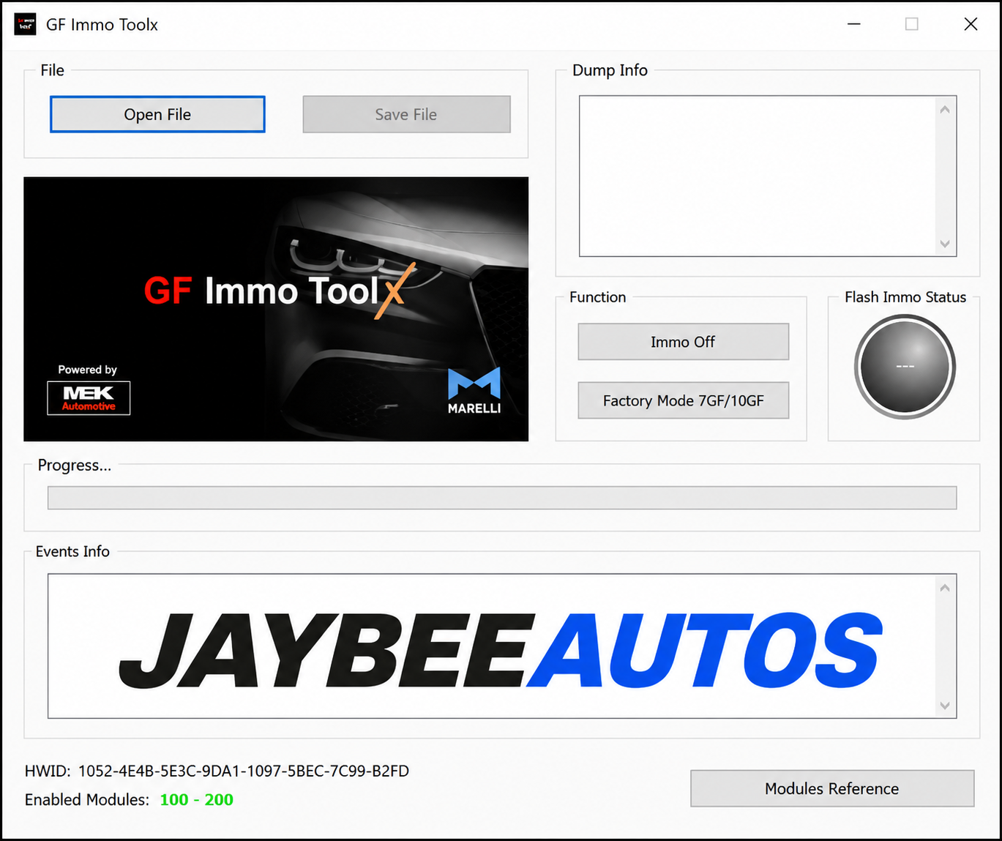Click the Progress bar
Image resolution: width=1002 pixels, height=841 pixels.
point(502,498)
